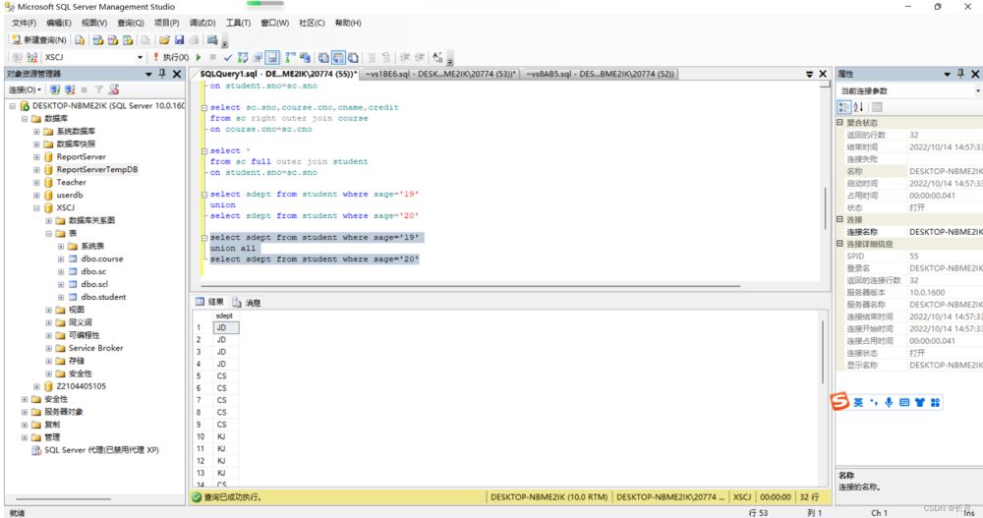Click the 连接(O) button in Object Explorer

[25, 89]
